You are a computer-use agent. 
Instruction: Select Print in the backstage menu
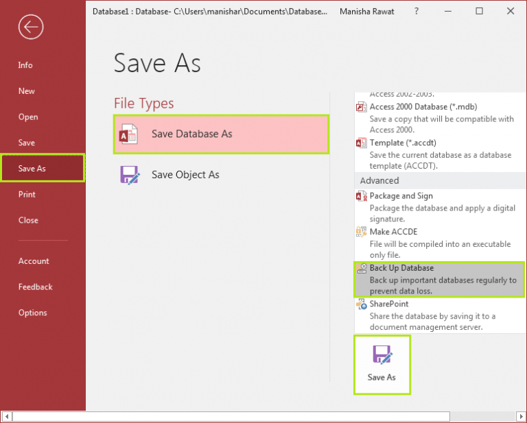coord(27,195)
